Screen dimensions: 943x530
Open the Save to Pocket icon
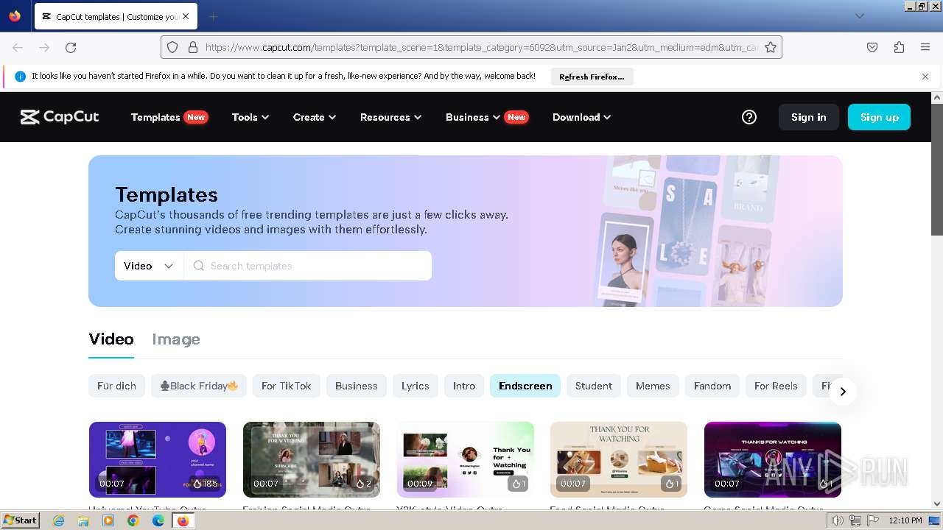click(x=872, y=47)
